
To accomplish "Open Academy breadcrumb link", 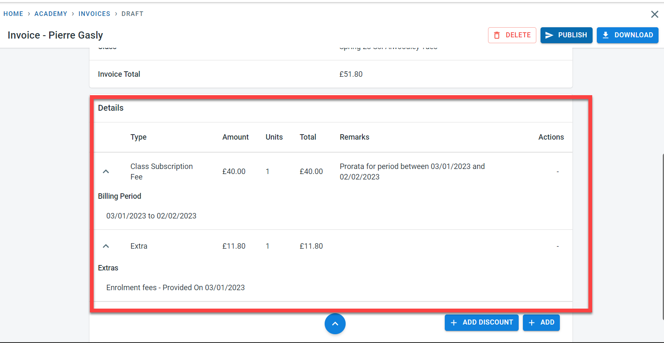I will pyautogui.click(x=51, y=14).
